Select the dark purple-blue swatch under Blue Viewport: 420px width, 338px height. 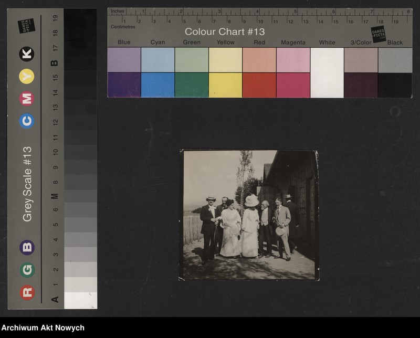coord(124,85)
